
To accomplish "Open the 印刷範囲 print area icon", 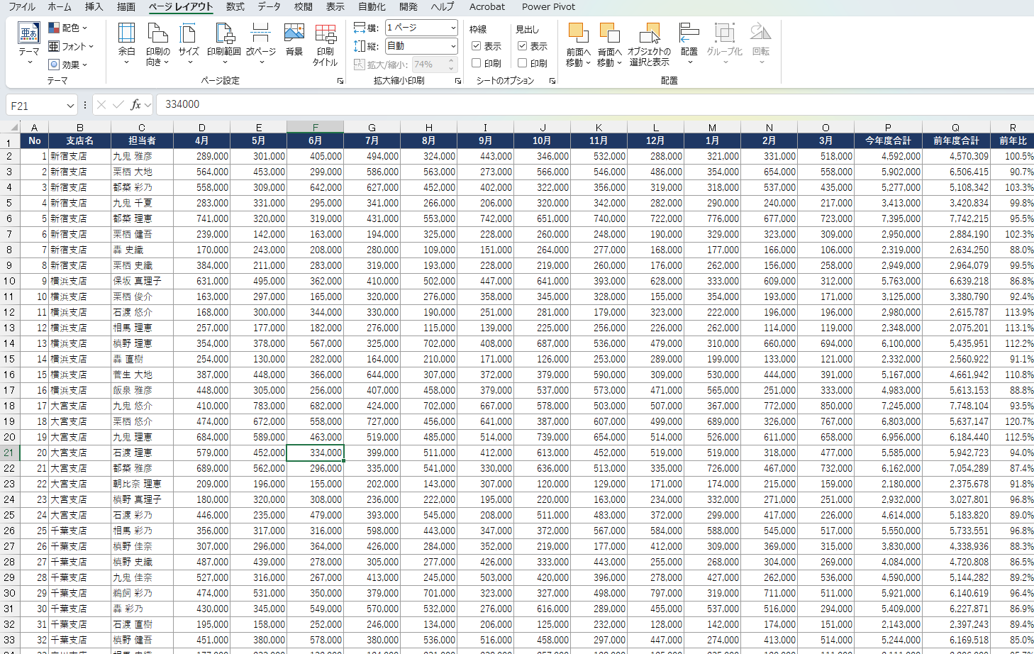I will tap(224, 43).
